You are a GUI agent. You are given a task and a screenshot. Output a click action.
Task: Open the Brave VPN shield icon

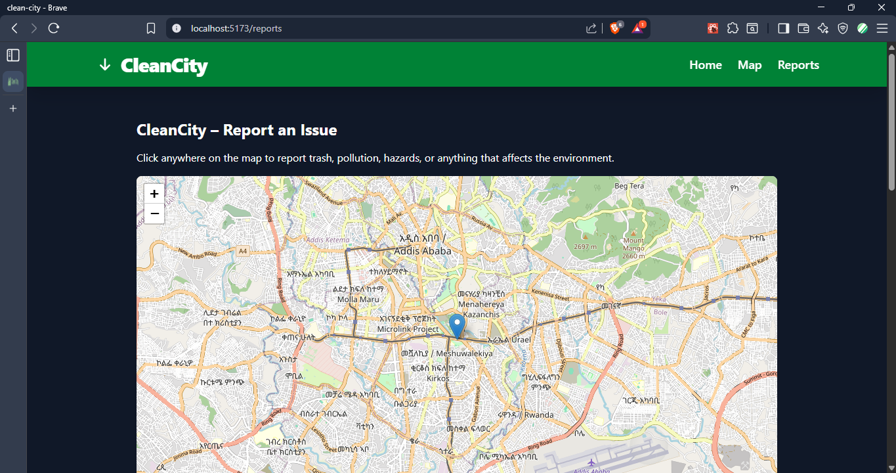pos(843,28)
